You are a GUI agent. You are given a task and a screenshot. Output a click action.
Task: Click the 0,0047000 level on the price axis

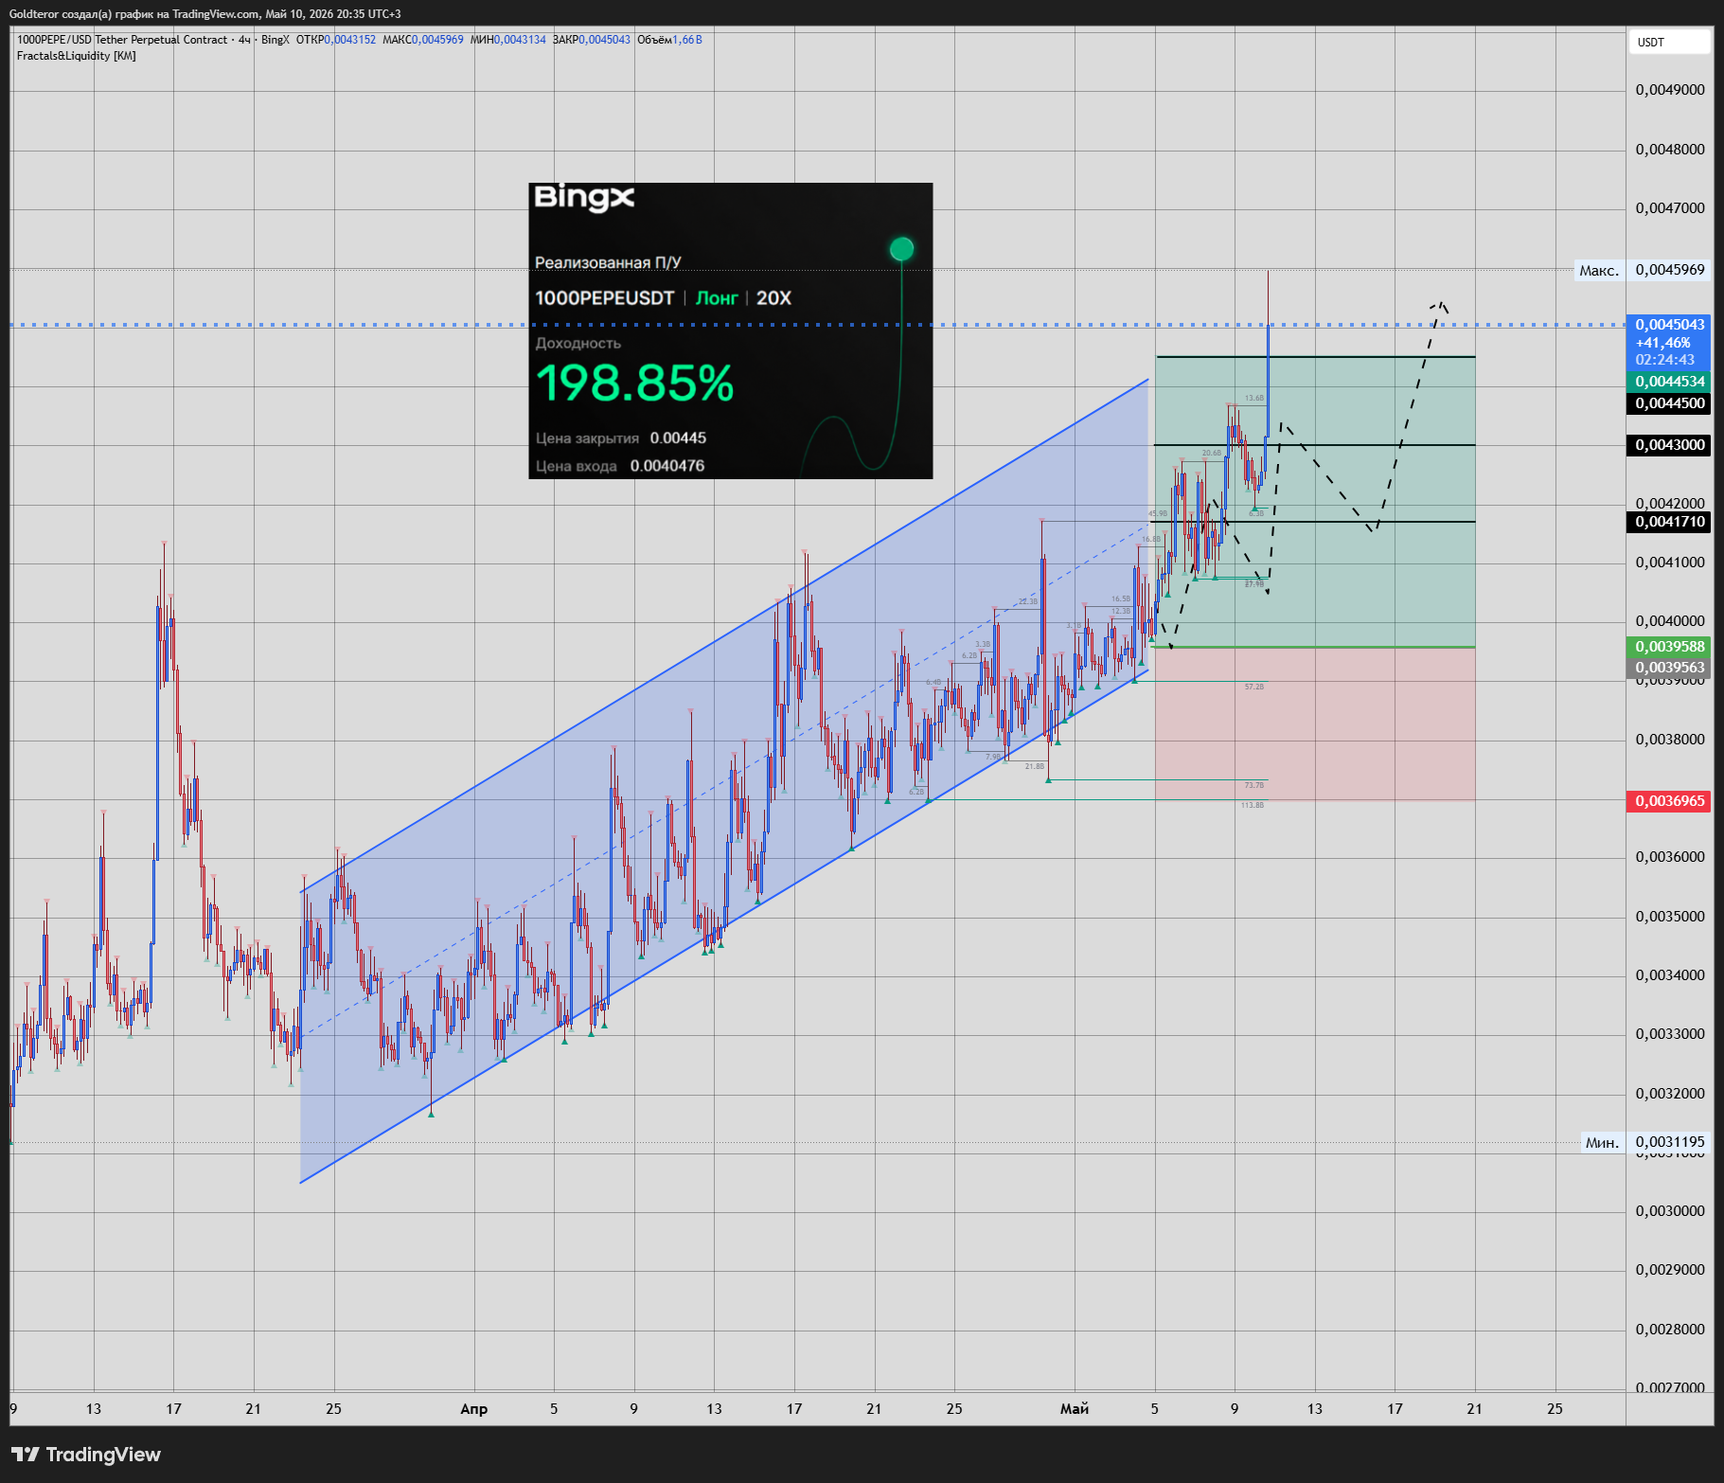[1670, 208]
